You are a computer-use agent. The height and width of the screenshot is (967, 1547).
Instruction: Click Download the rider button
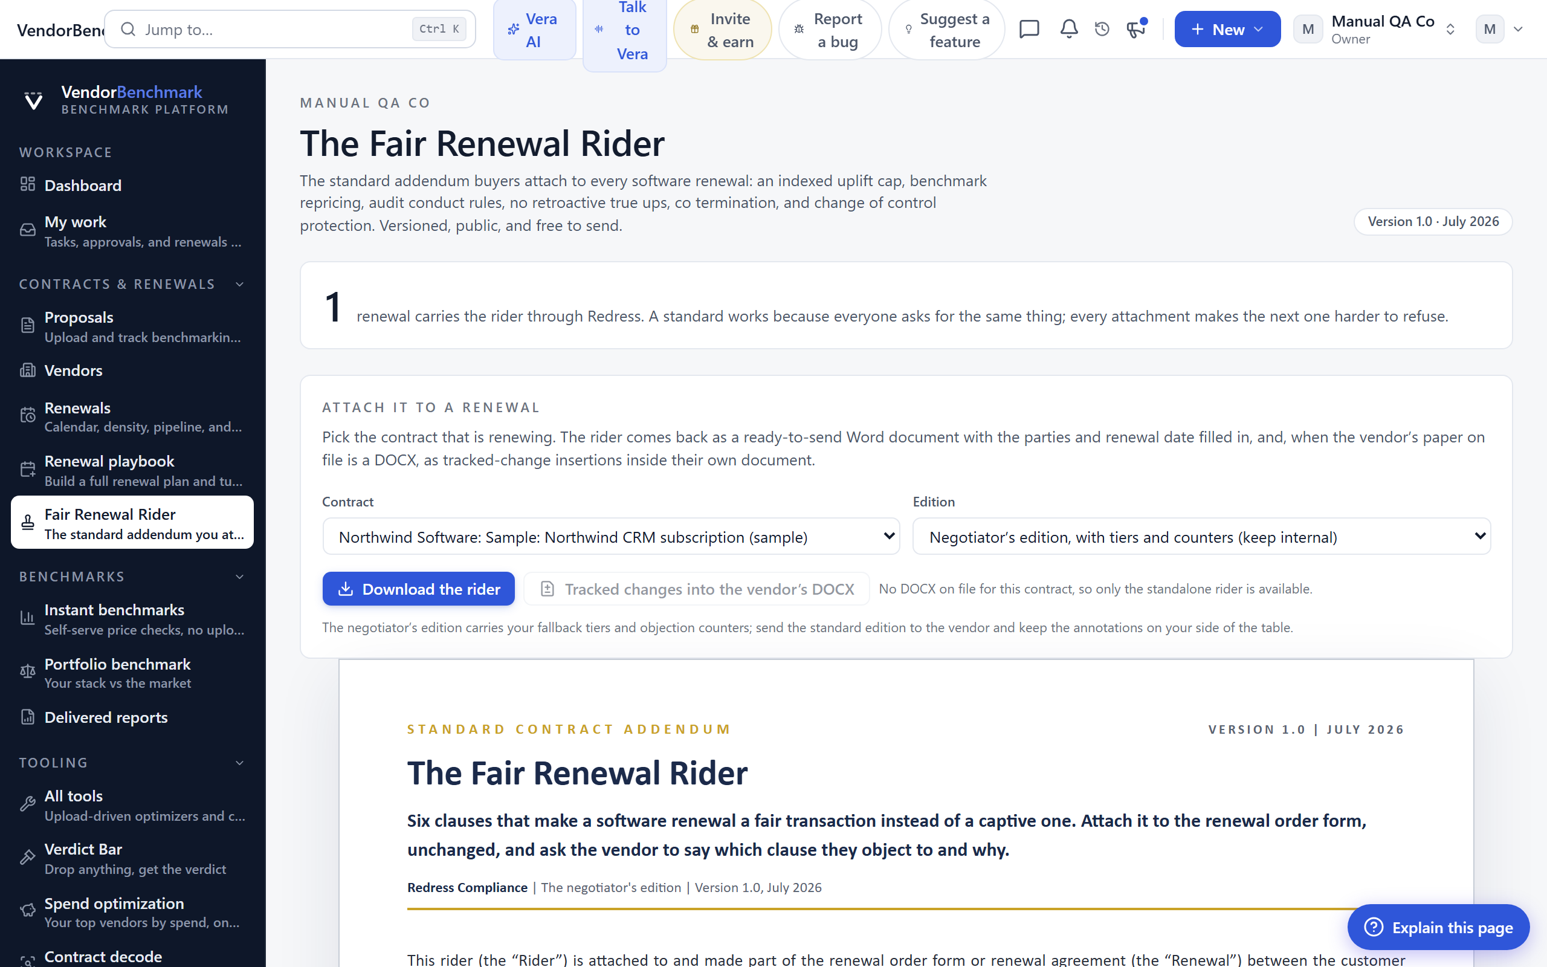click(419, 589)
